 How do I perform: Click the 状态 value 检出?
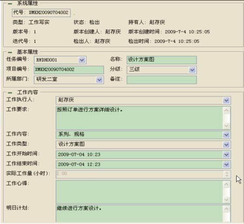coord(94,22)
